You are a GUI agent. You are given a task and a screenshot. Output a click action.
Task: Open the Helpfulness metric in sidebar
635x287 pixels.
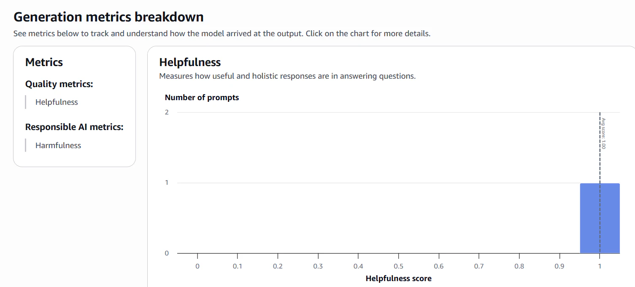57,102
